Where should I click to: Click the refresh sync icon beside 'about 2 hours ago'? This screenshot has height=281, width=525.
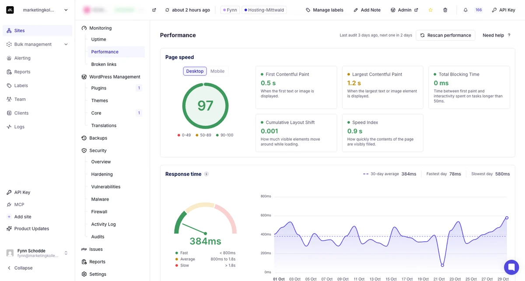coord(167,10)
